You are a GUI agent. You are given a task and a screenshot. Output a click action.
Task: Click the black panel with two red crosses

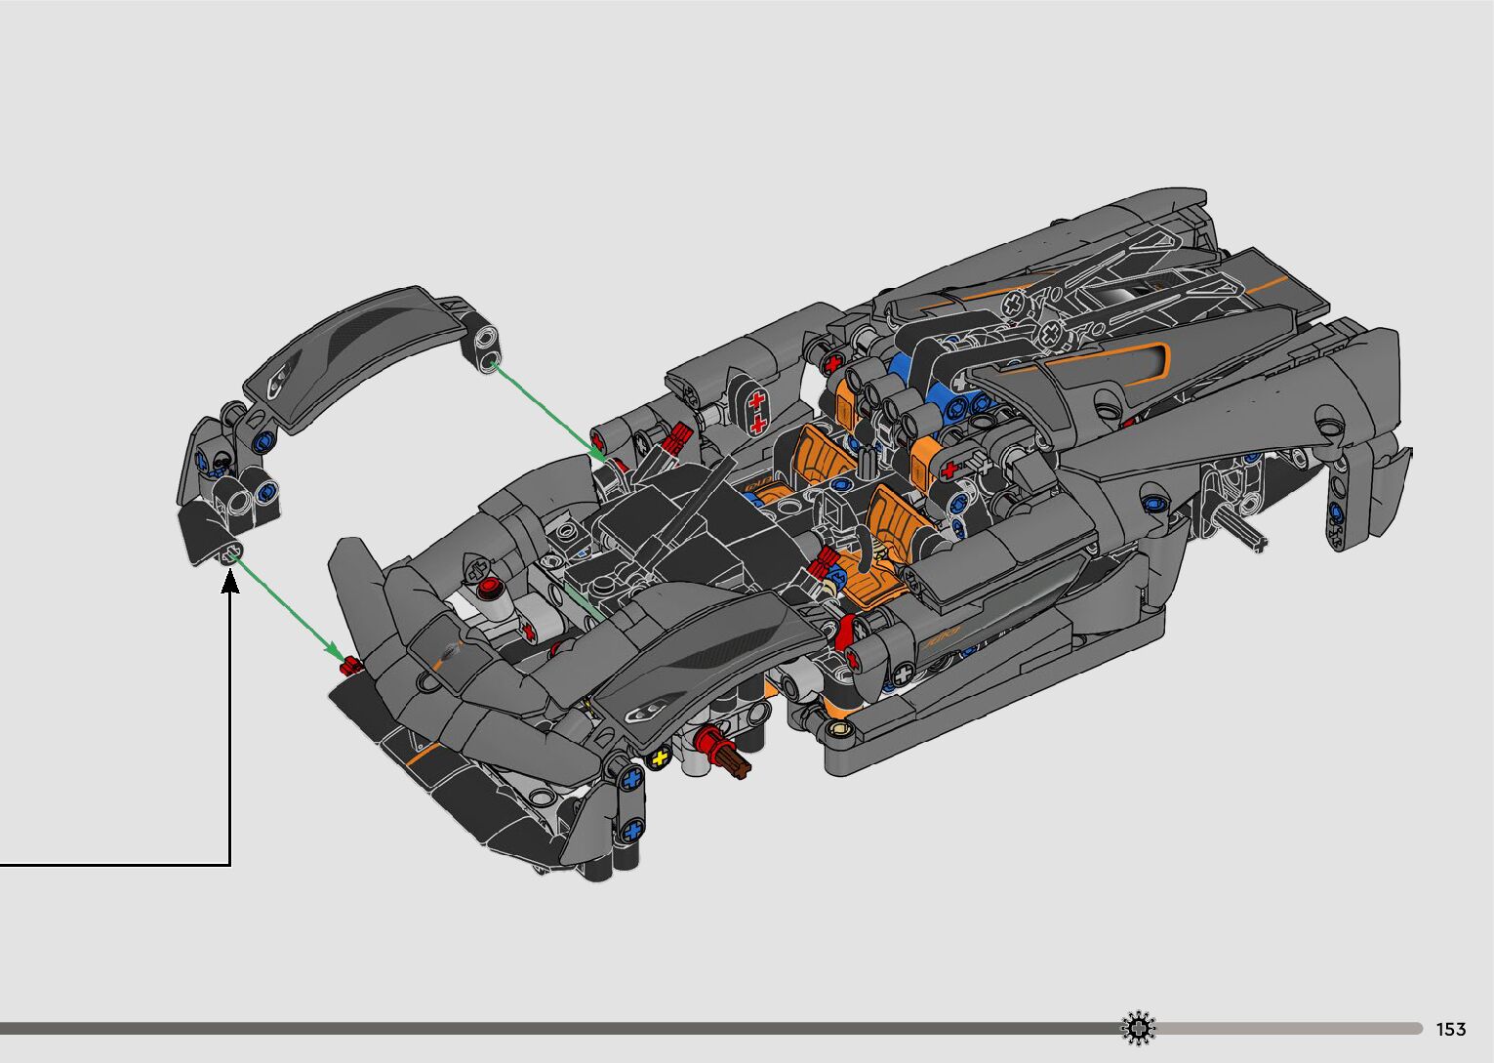(x=756, y=411)
